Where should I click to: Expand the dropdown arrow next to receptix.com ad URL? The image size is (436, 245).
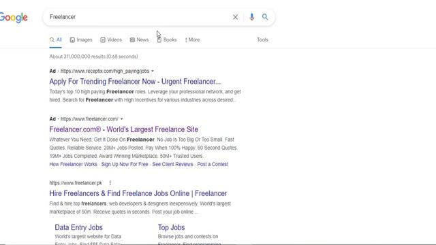tap(153, 71)
